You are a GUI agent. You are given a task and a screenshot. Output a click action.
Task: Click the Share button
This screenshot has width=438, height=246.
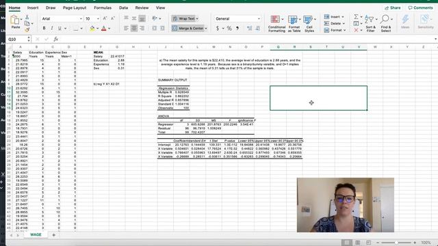tap(392, 8)
